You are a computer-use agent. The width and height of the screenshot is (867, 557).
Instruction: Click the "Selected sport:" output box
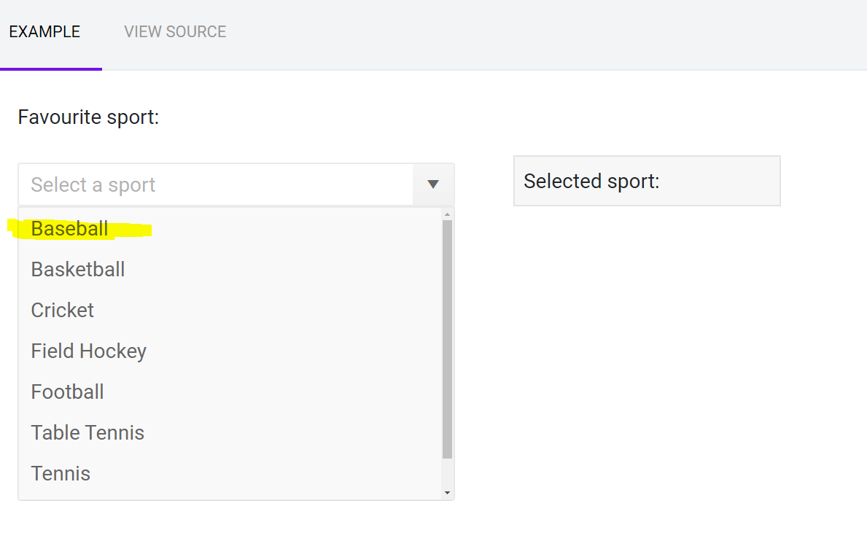[647, 182]
